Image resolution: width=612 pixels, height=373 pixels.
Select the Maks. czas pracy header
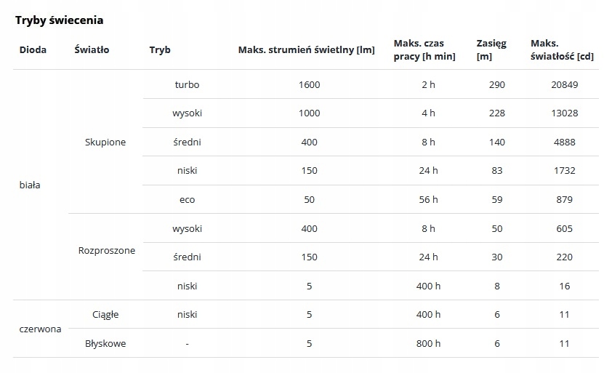pos(424,49)
